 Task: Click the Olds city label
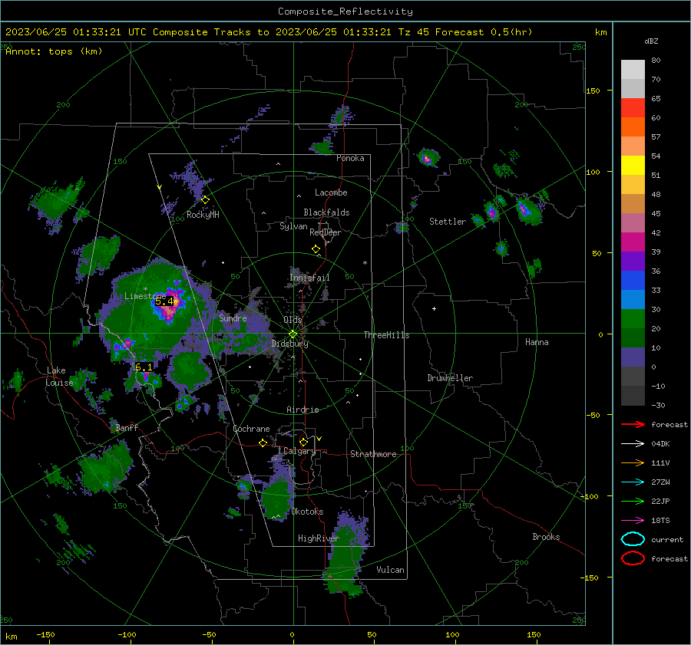tap(293, 320)
